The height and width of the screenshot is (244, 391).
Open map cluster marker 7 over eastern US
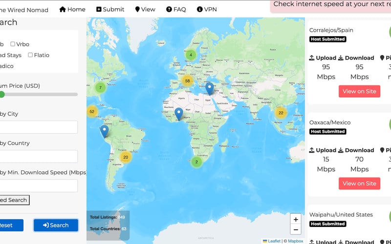(x=100, y=87)
